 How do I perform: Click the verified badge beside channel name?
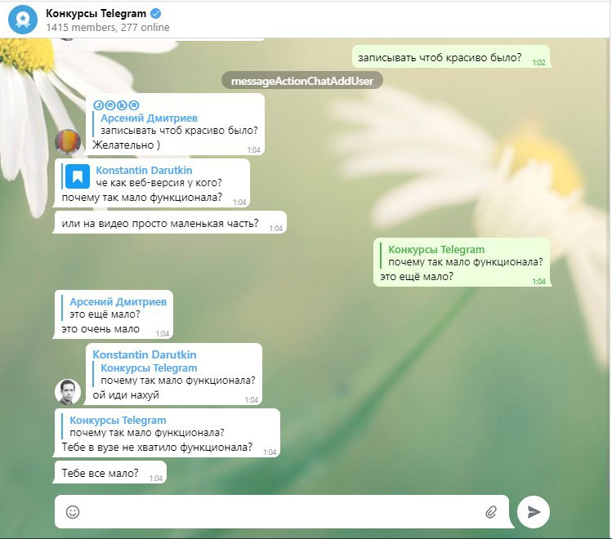(155, 14)
